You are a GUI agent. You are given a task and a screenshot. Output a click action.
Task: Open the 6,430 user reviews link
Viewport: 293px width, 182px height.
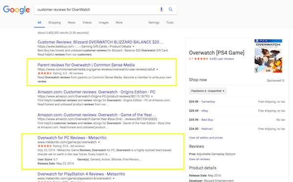(222, 59)
